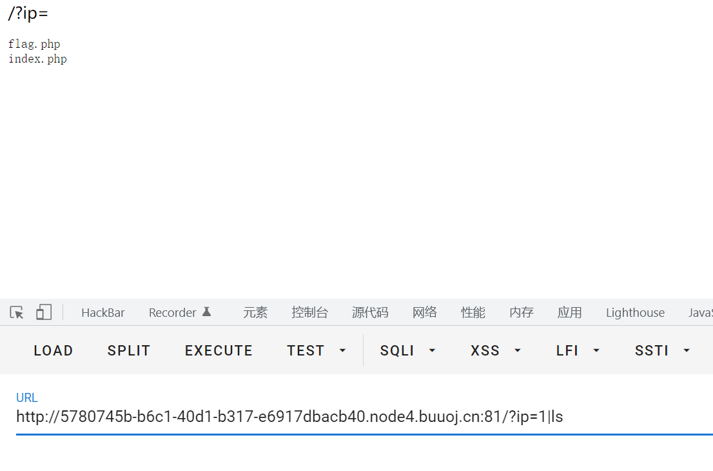The width and height of the screenshot is (713, 471).
Task: Open the SQLI dropdown
Action: tap(408, 350)
